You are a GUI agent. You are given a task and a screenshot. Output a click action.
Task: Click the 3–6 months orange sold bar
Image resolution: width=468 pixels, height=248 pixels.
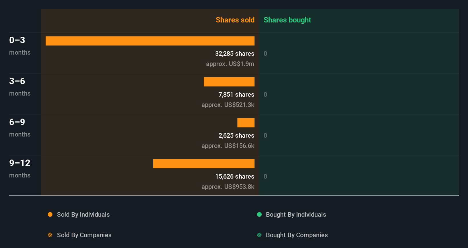pyautogui.click(x=229, y=82)
